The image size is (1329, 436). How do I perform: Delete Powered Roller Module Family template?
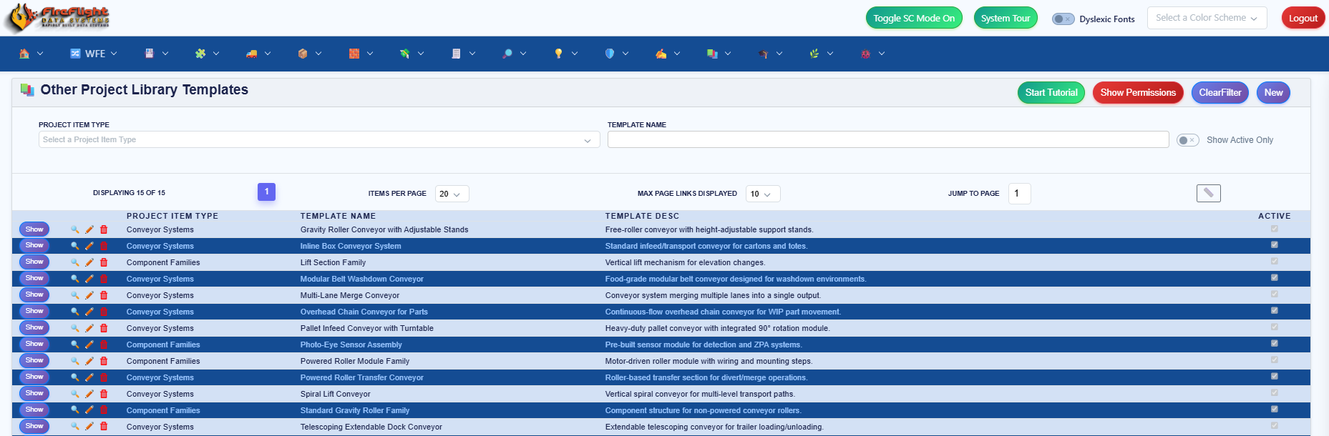(104, 361)
